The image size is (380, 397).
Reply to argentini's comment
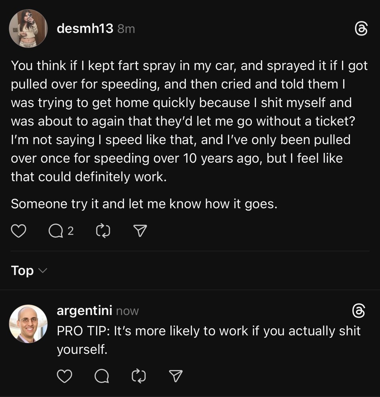(102, 376)
